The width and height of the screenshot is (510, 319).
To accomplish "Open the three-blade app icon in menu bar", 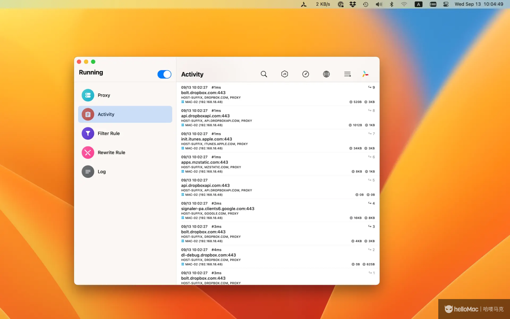I will point(304,4).
